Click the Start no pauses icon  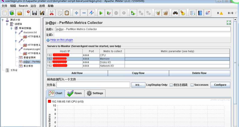[x=109, y=13]
